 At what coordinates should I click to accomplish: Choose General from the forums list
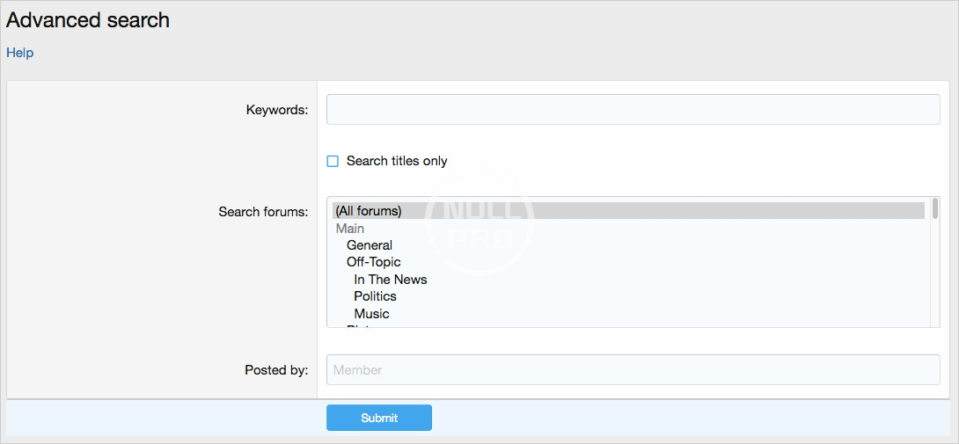(x=370, y=245)
